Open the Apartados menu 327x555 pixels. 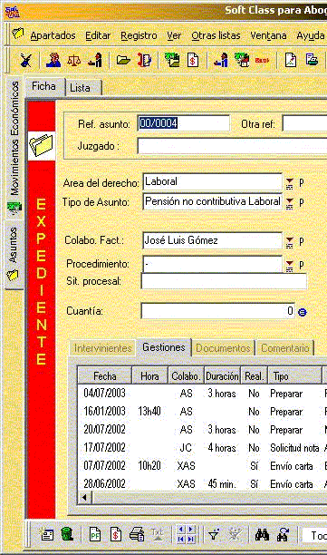pos(53,35)
